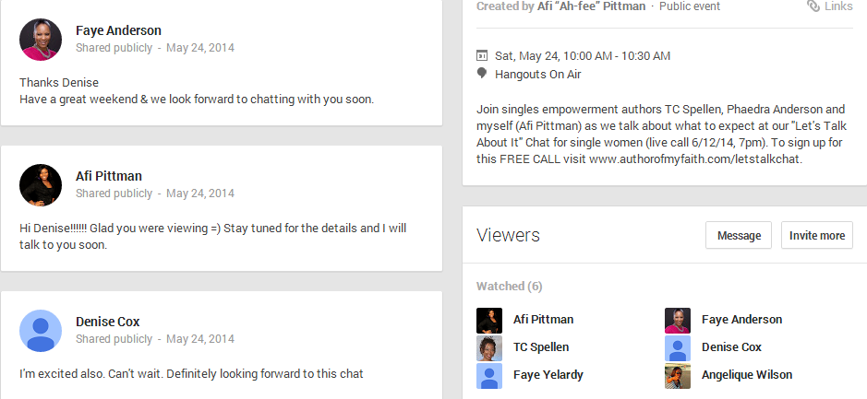The height and width of the screenshot is (399, 867).
Task: Click Denise Cox name in Watched list
Action: tap(731, 347)
